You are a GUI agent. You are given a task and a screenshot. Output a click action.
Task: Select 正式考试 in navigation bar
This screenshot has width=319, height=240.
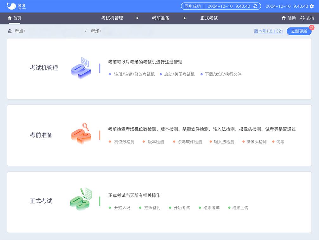(209, 18)
